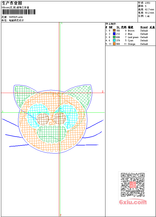Click the description text Leaf green
The height and width of the screenshot is (217, 156).
(133, 37)
